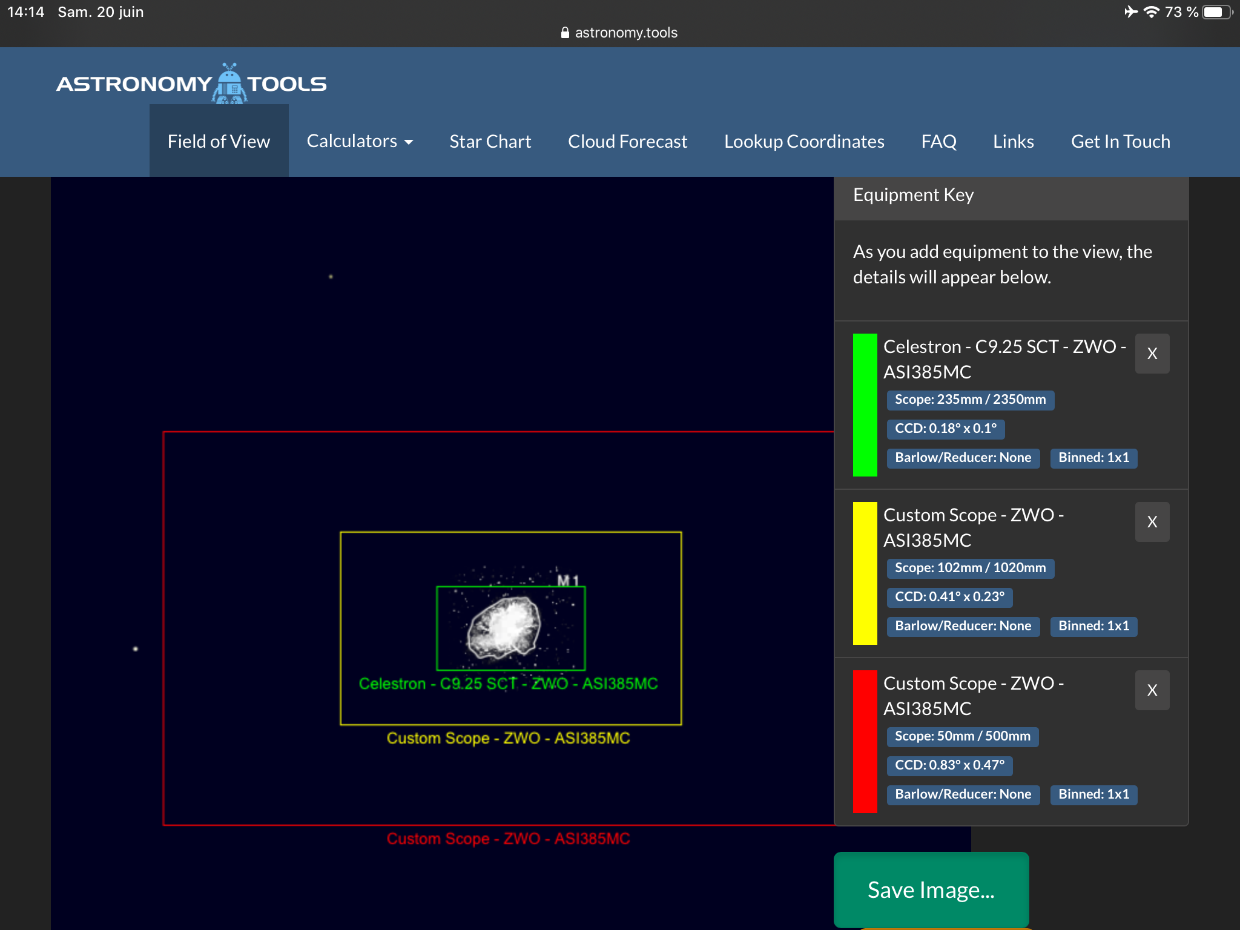
Task: Click the Scope: 102mm / 1020mm badge
Action: pos(971,568)
